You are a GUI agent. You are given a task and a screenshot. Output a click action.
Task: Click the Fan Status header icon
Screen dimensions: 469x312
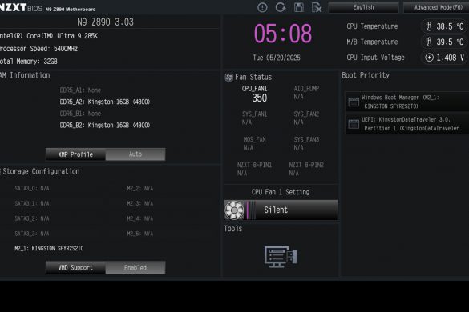click(x=228, y=78)
